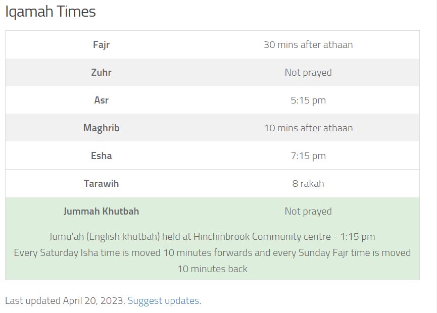The width and height of the screenshot is (437, 313).
Task: Click the Suggest updates link
Action: coord(163,301)
